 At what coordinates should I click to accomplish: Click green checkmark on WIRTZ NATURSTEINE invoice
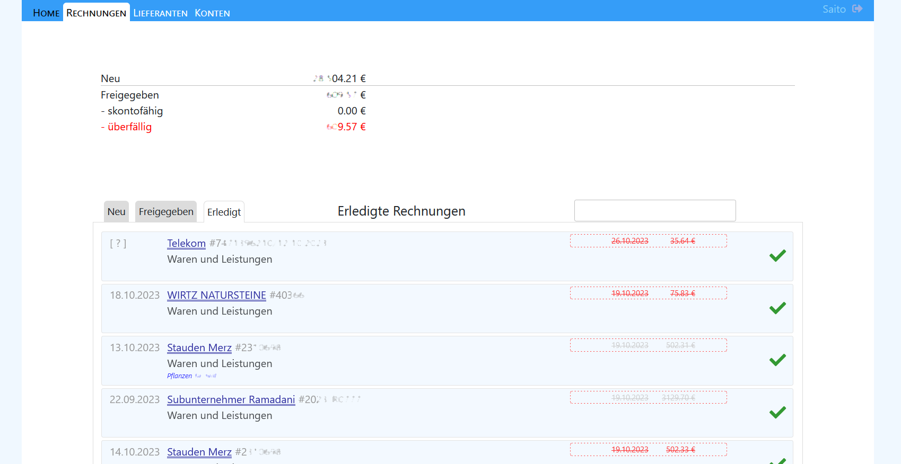click(777, 308)
